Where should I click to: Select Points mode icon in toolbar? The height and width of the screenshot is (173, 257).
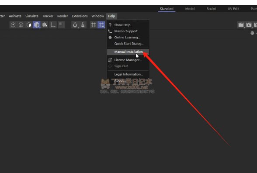(13, 25)
